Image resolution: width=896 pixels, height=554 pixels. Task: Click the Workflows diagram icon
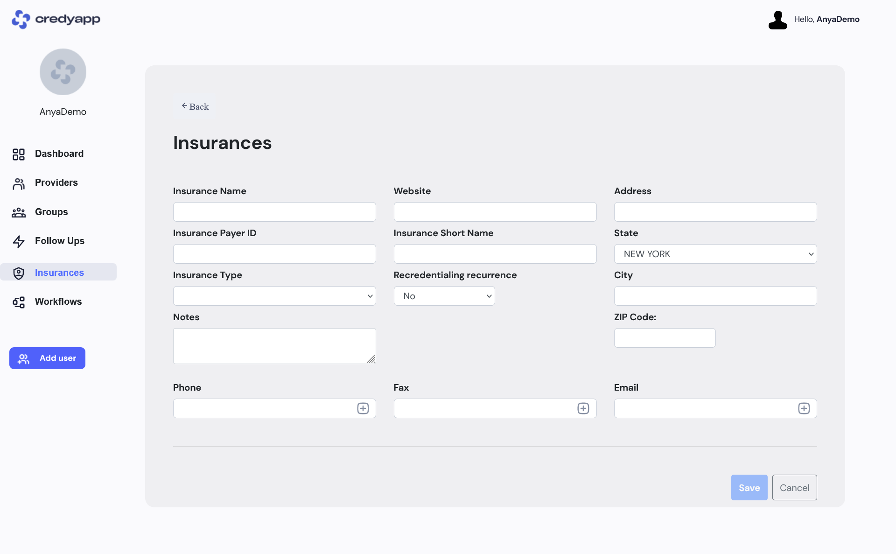click(x=19, y=302)
